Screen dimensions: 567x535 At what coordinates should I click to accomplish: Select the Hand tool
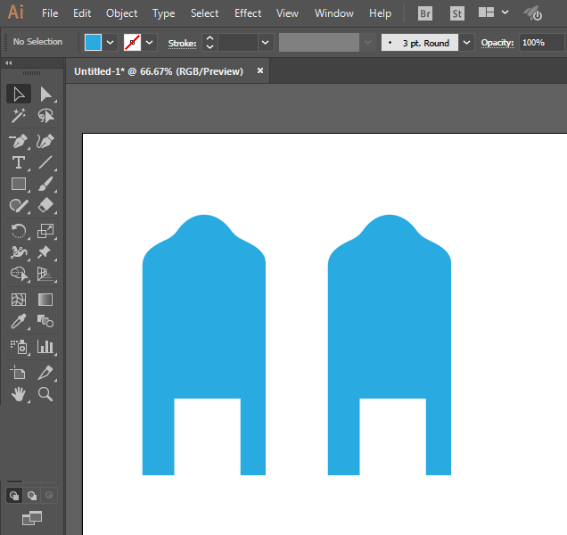click(x=18, y=393)
